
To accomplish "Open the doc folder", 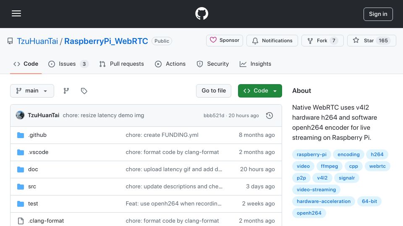I will coord(33,169).
